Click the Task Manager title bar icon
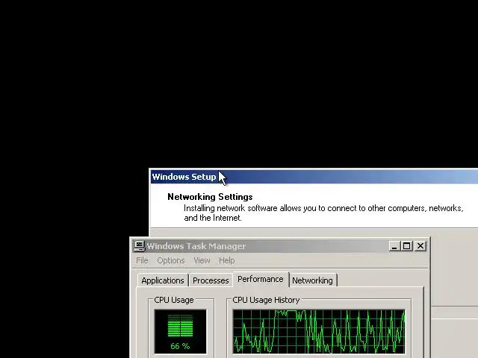Image resolution: width=478 pixels, height=358 pixels. 140,246
